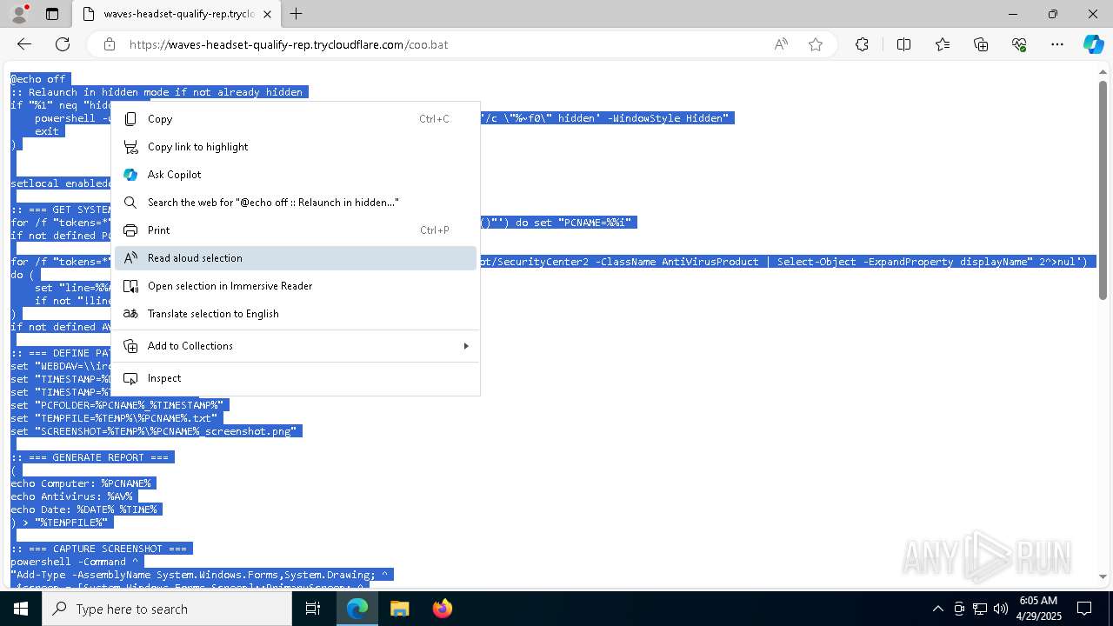Open the Favorites list
This screenshot has width=1113, height=626.
(x=943, y=44)
